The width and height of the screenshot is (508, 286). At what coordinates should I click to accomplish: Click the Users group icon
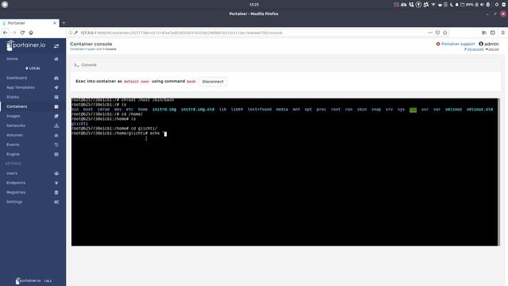[56, 173]
